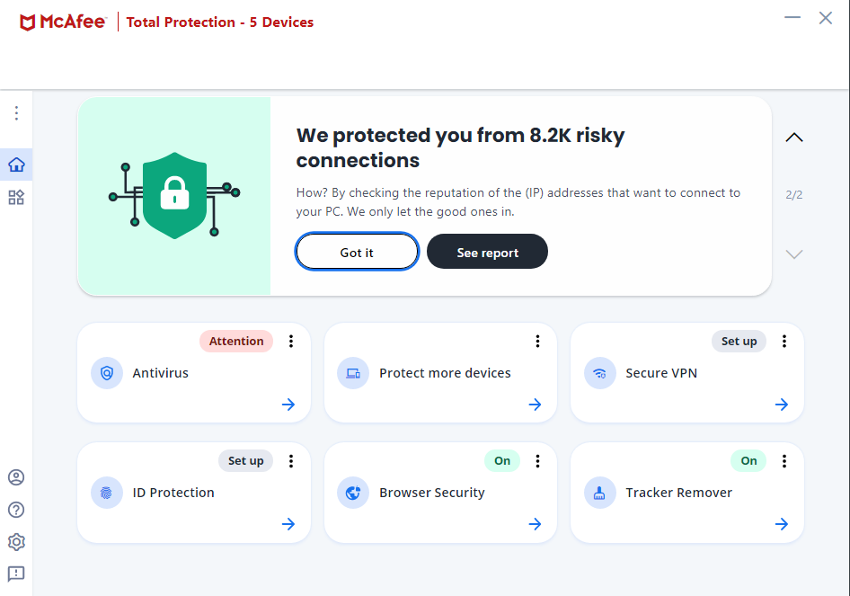The image size is (850, 596).
Task: Click the Secure VPN wifi icon
Action: pyautogui.click(x=599, y=373)
